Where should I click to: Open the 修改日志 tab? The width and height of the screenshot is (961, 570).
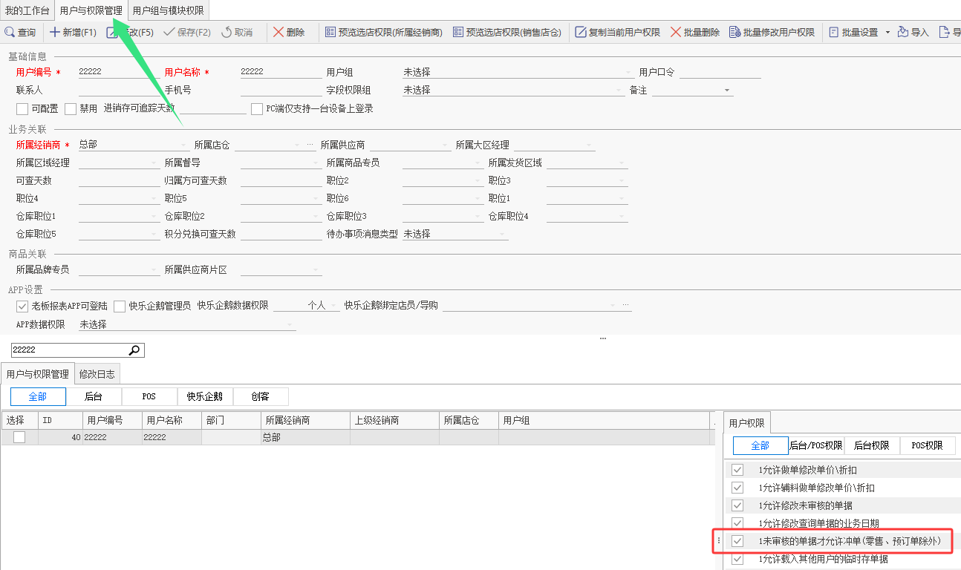(x=97, y=374)
